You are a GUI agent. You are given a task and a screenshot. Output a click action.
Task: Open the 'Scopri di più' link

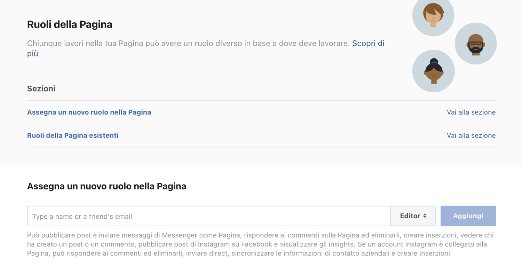coord(368,44)
